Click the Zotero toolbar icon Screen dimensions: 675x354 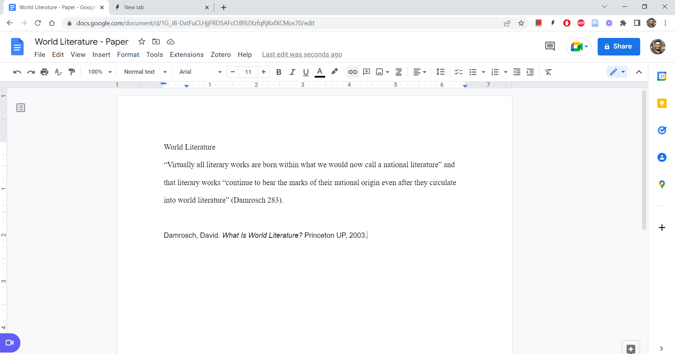(x=398, y=72)
